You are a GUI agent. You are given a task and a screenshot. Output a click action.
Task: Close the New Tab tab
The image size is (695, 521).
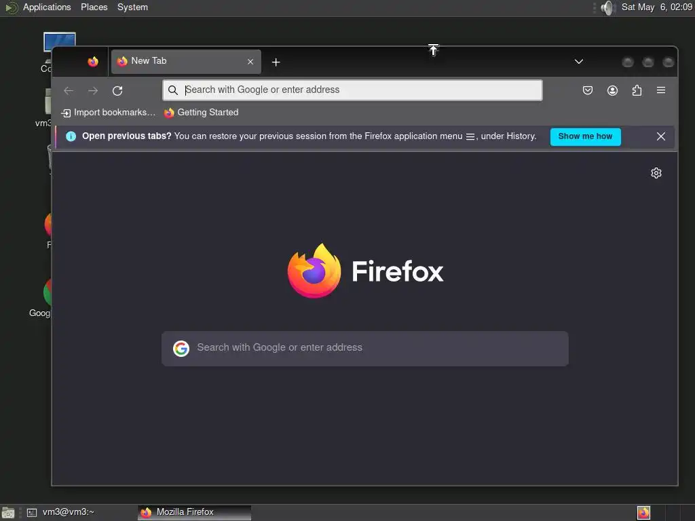[250, 62]
